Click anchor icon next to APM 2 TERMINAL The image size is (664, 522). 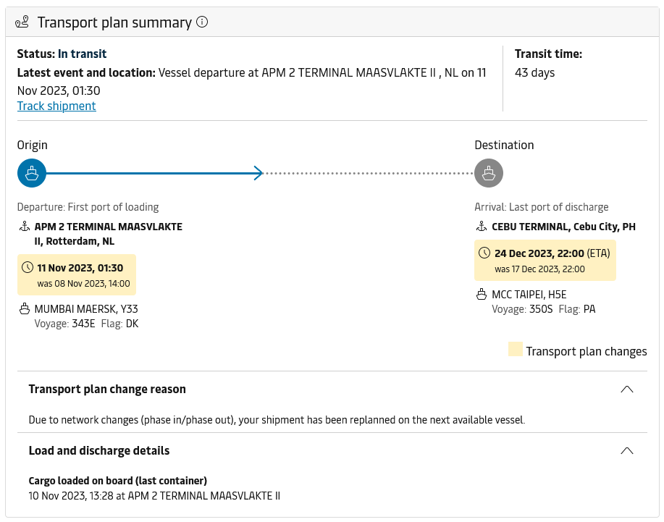25,227
